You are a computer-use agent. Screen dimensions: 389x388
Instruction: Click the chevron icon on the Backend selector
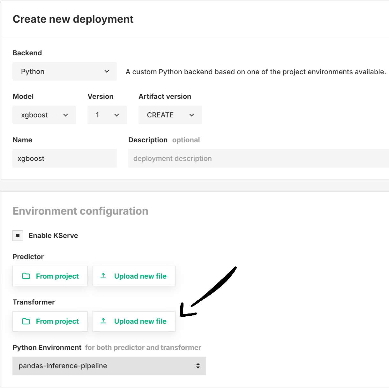point(107,71)
